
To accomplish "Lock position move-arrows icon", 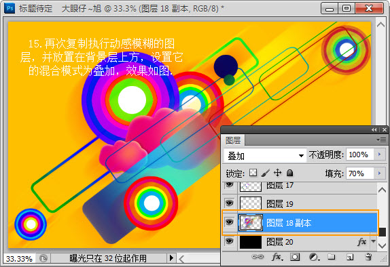I will tap(277, 173).
